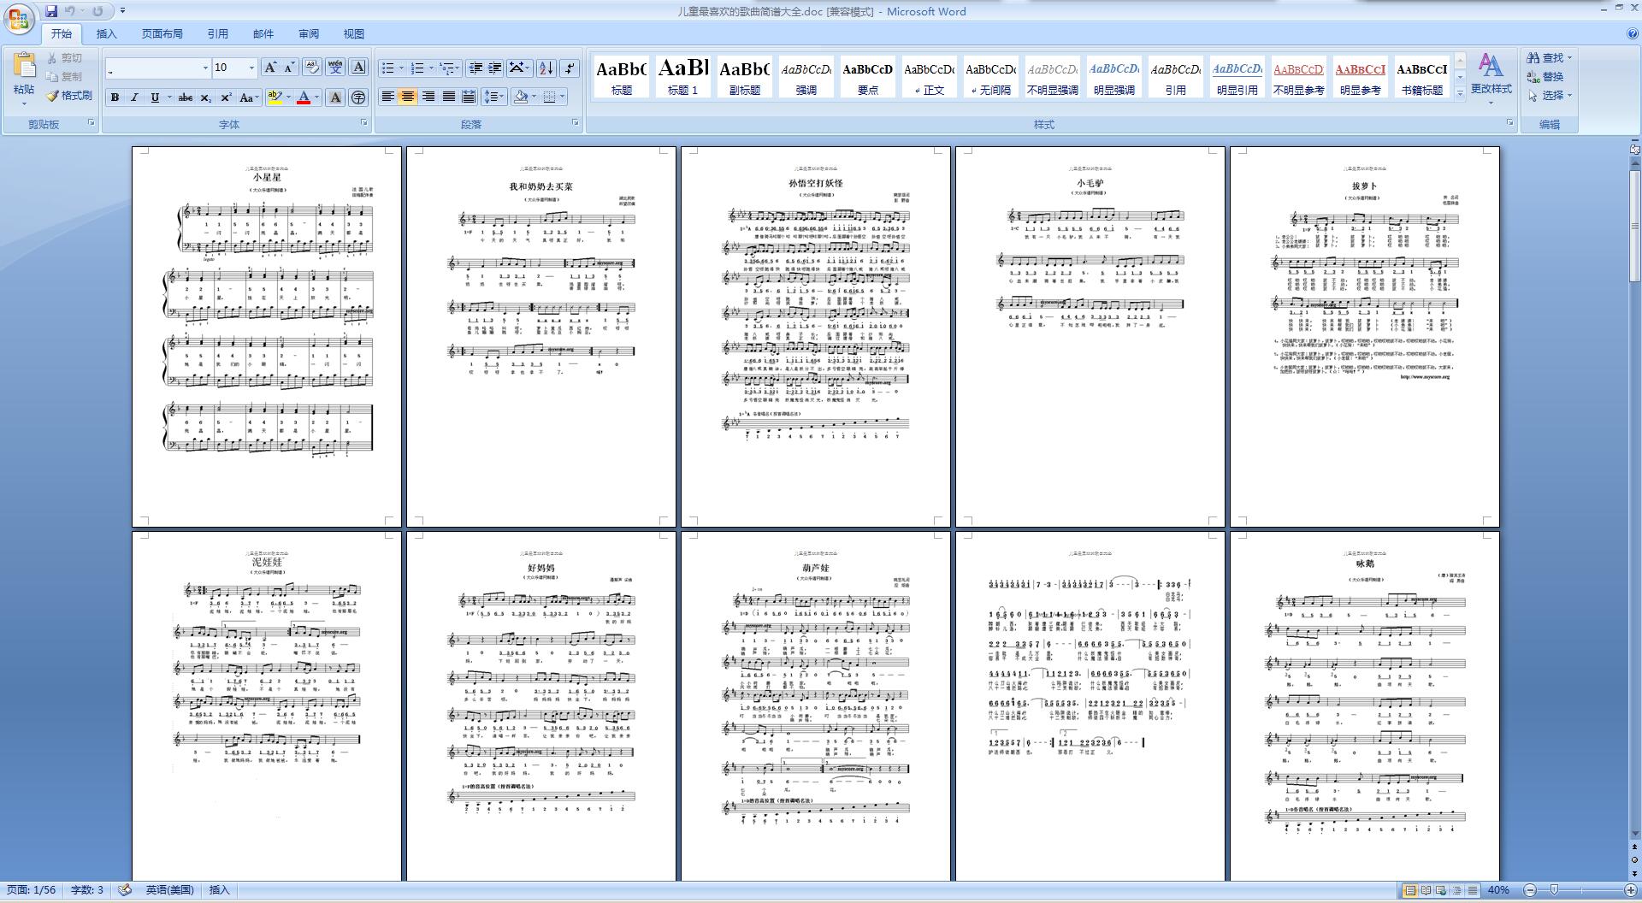Switch to the 邮件 tab
Viewport: 1642px width, 903px height.
pos(263,33)
